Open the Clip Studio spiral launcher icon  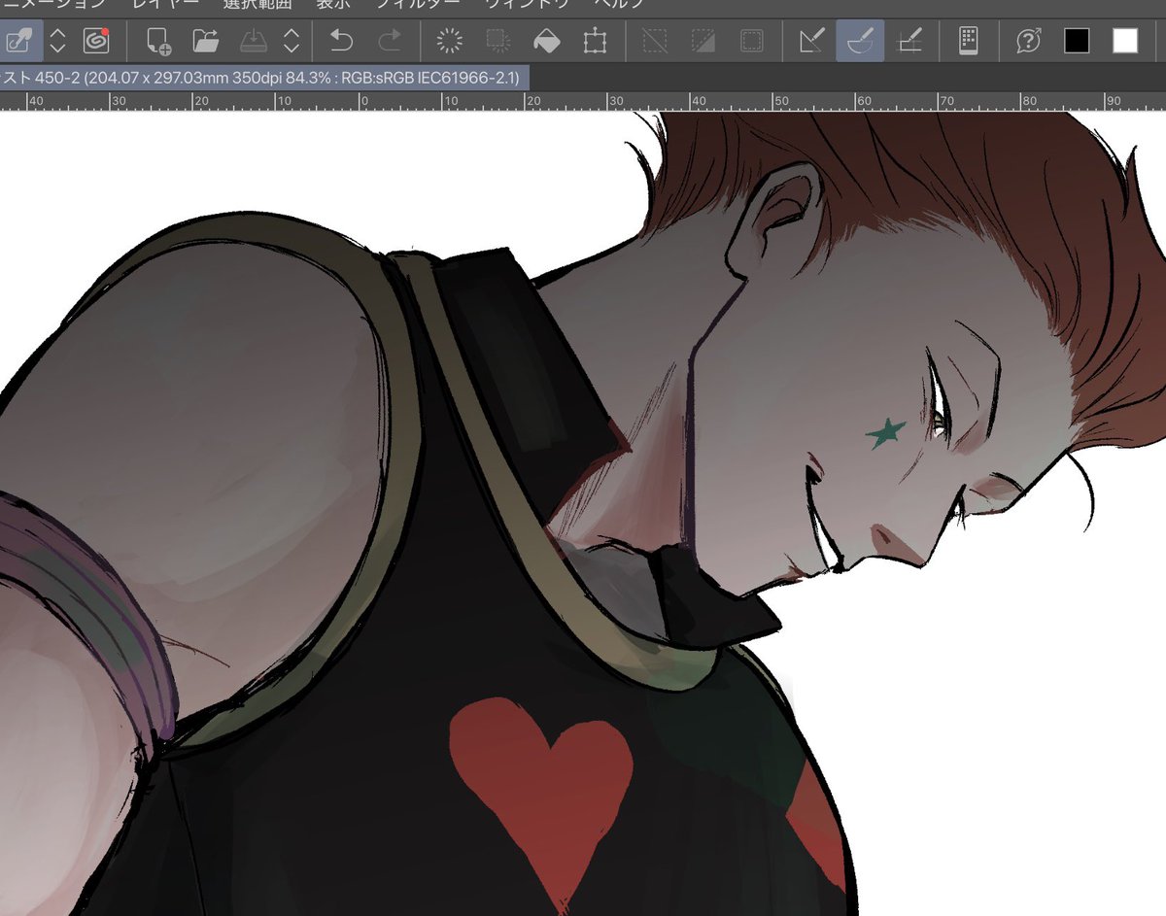pyautogui.click(x=95, y=41)
